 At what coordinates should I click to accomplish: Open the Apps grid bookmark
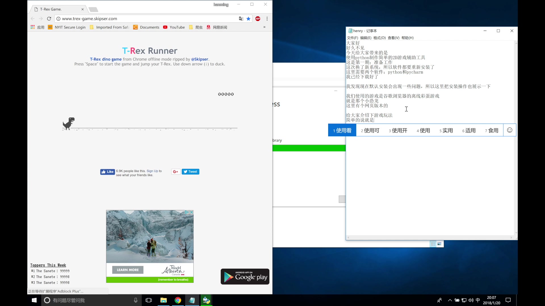[x=37, y=27]
